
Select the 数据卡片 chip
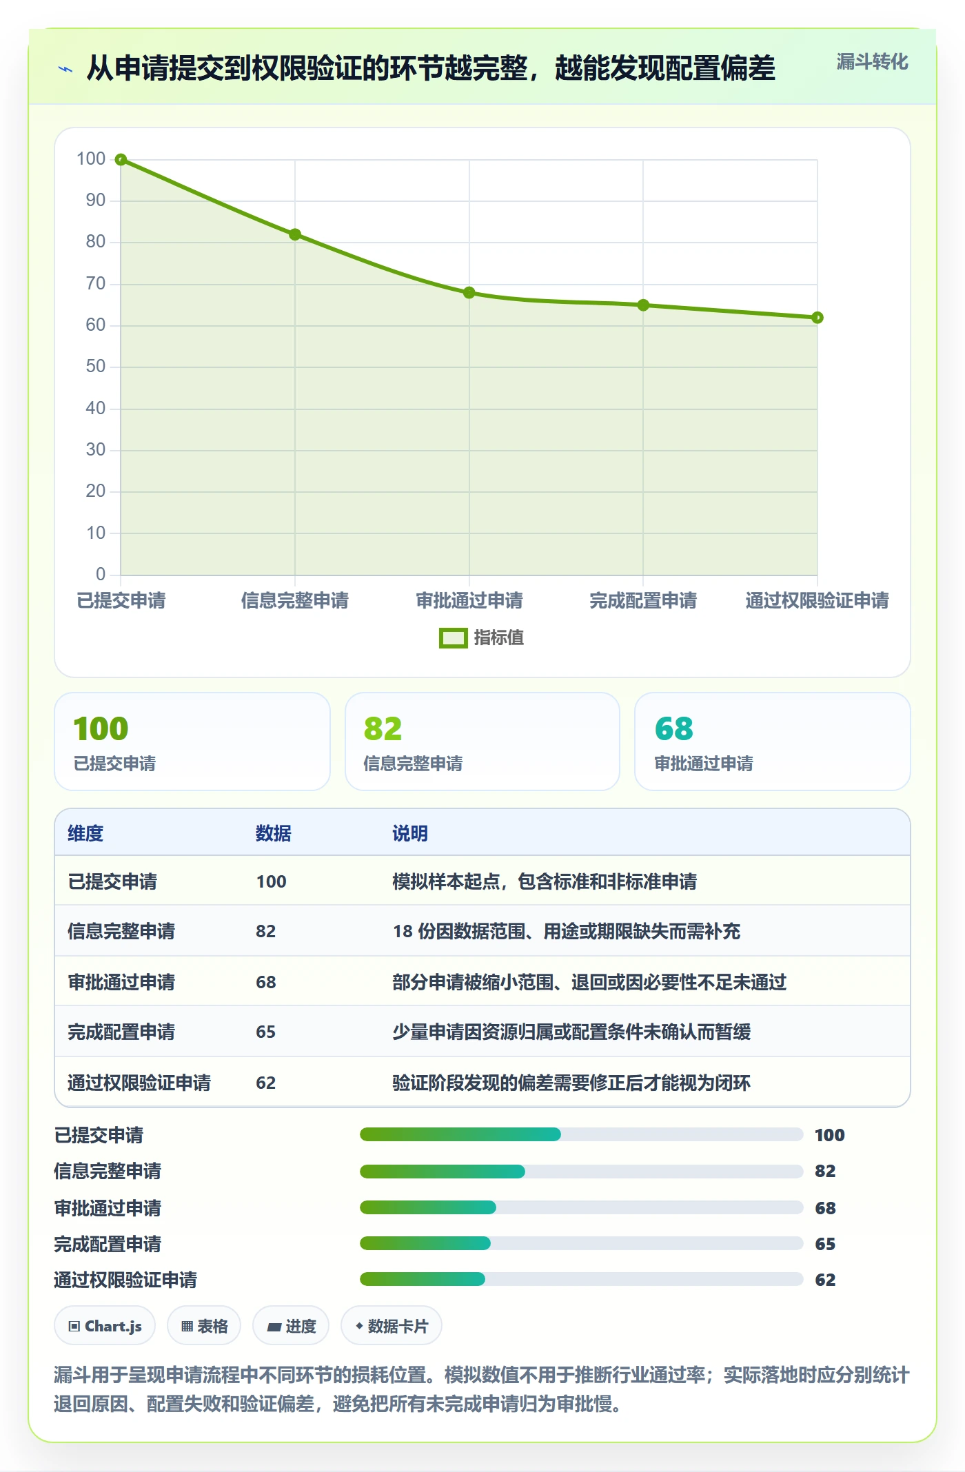(x=392, y=1326)
